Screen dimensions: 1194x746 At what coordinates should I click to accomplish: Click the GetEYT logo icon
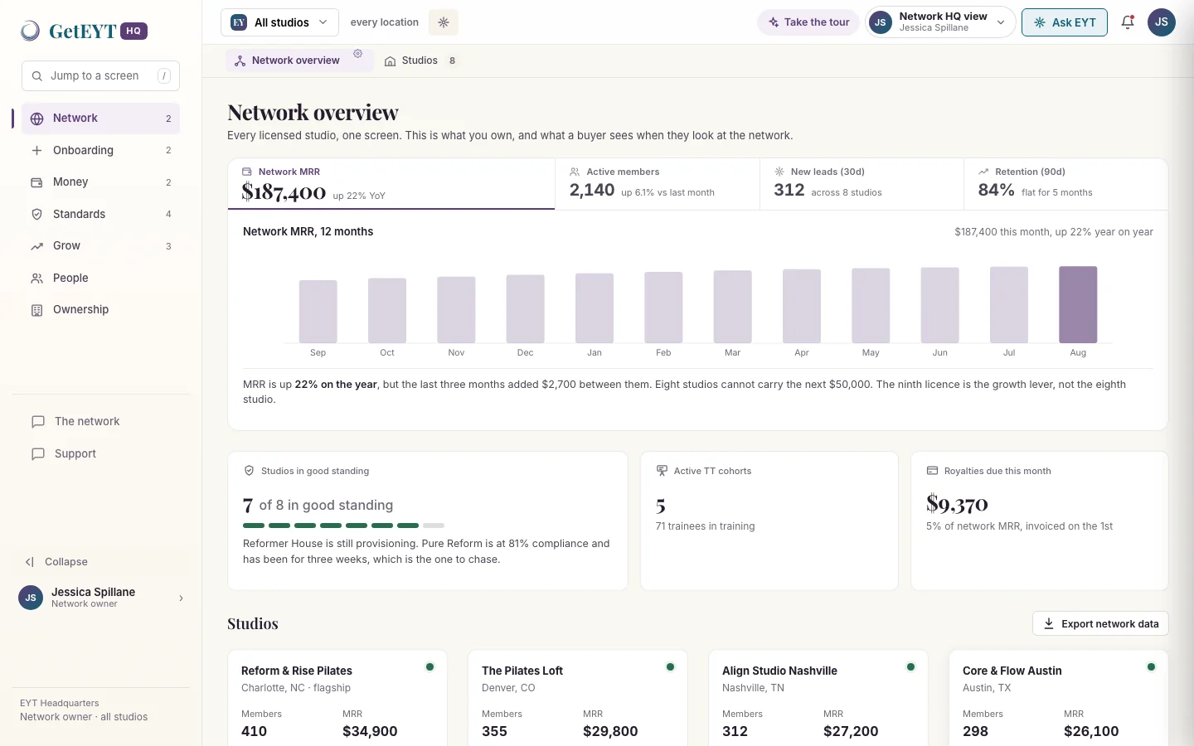click(31, 31)
